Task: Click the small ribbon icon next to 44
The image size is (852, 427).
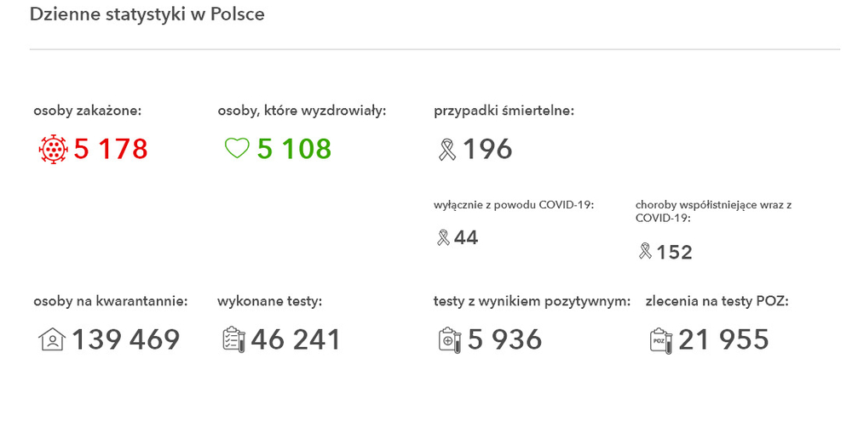Action: 443,237
